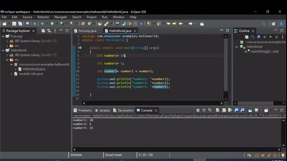Click the yellow Back navigation arrow
The width and height of the screenshot is (287, 161).
pos(181,24)
